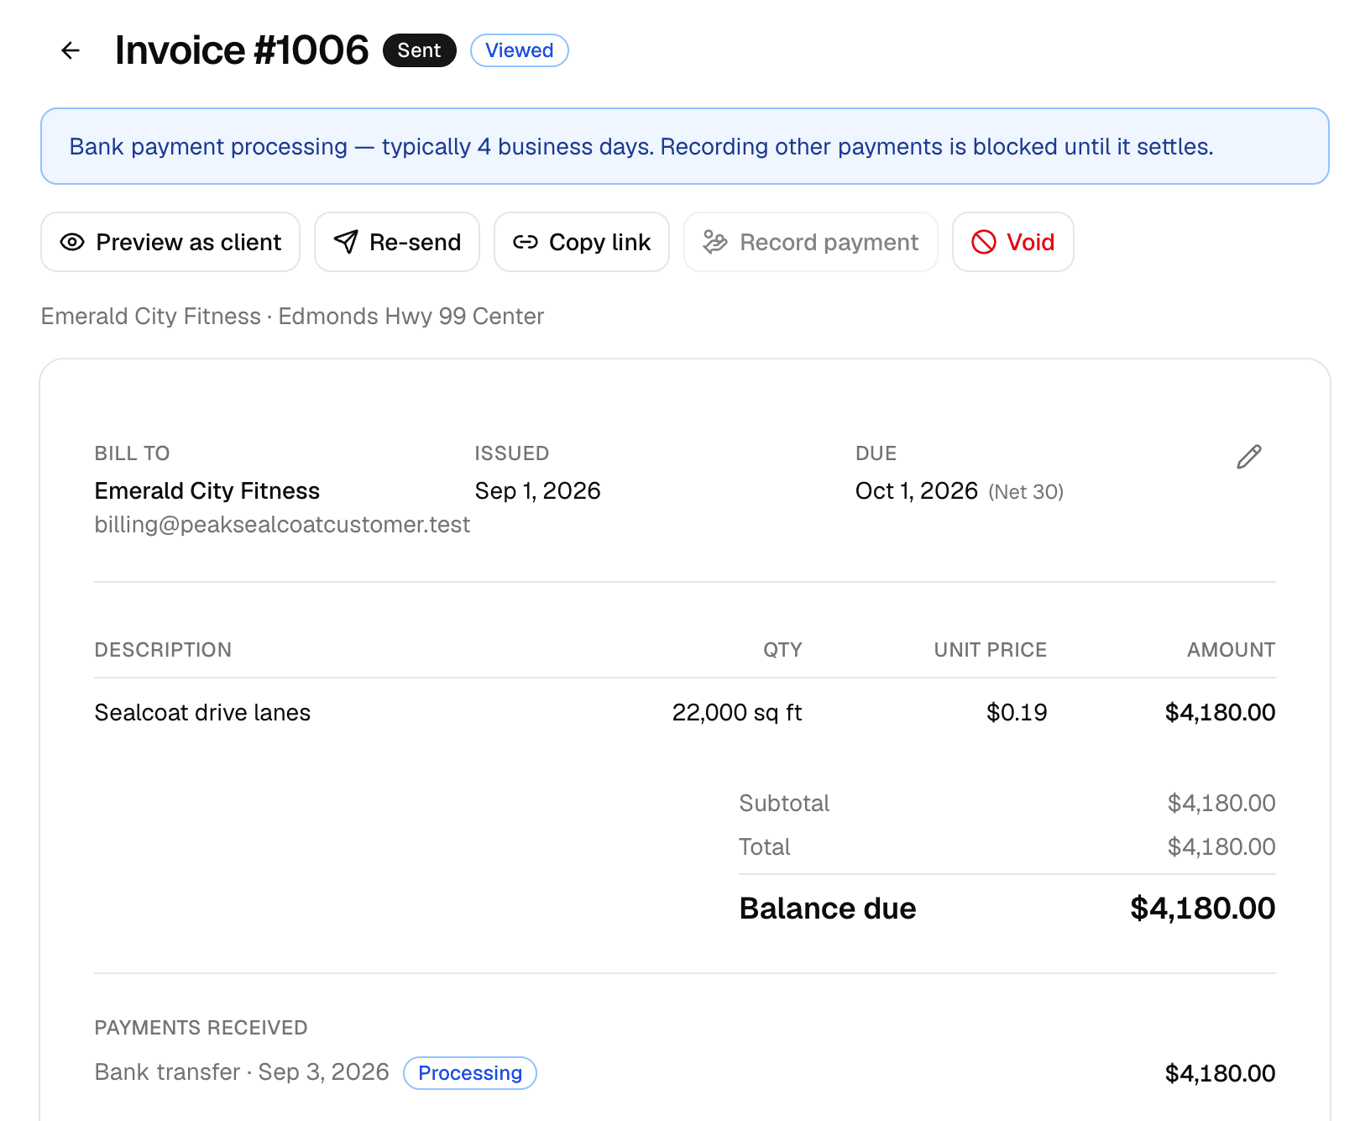This screenshot has height=1121, width=1360.
Task: Go back using the left arrow icon
Action: [x=71, y=50]
